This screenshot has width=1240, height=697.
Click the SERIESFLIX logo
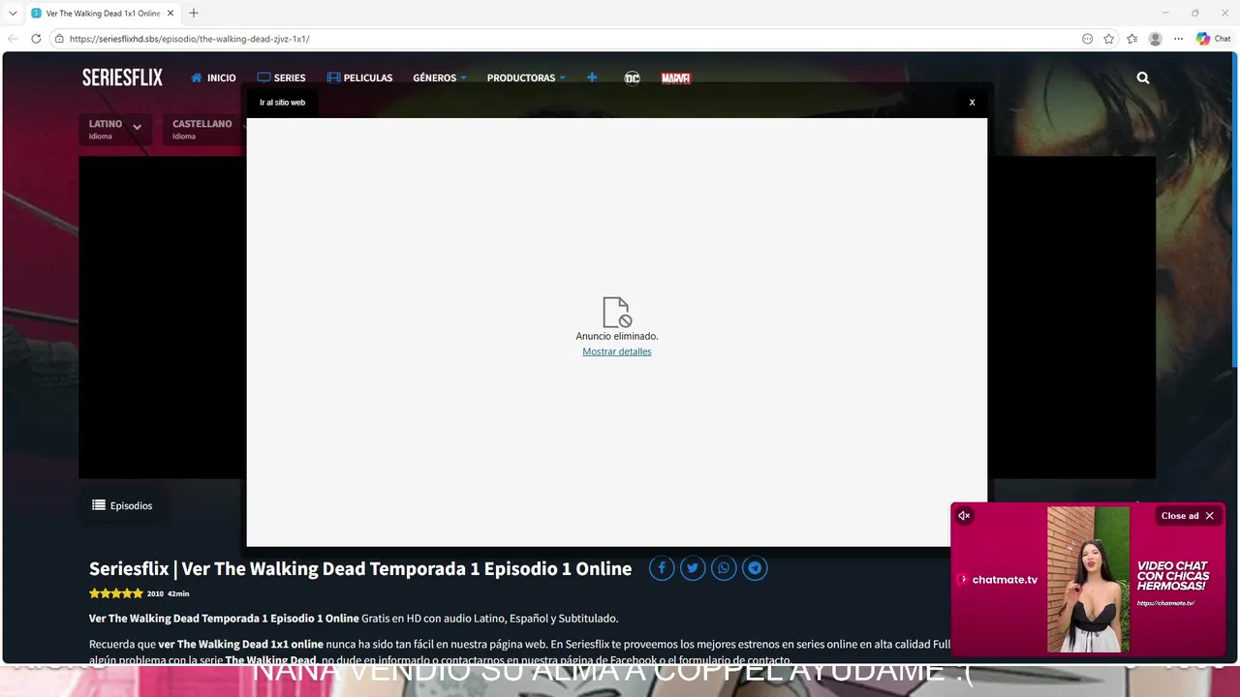(x=122, y=77)
